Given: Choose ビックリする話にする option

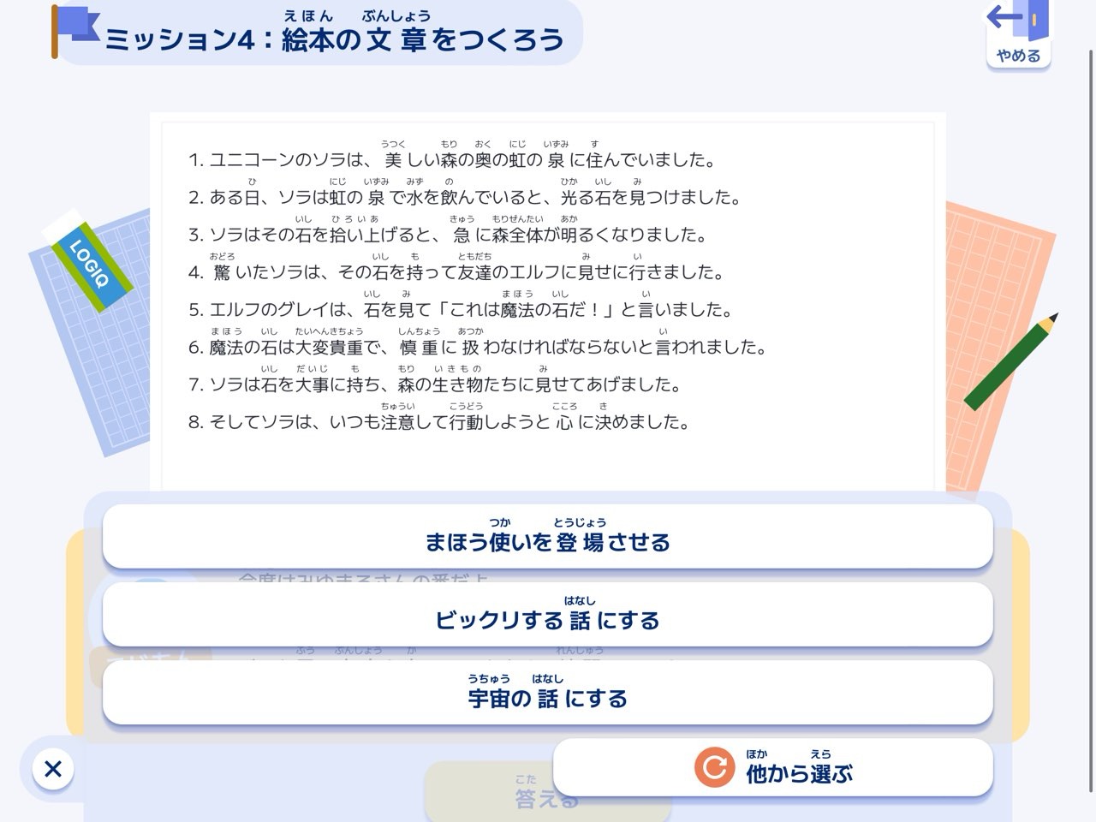Looking at the screenshot, I should 547,614.
